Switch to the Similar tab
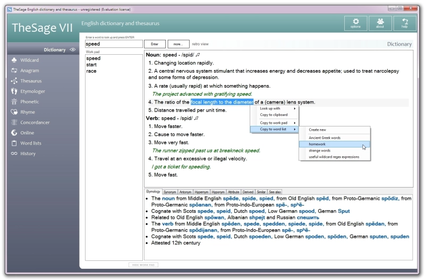 click(x=261, y=192)
